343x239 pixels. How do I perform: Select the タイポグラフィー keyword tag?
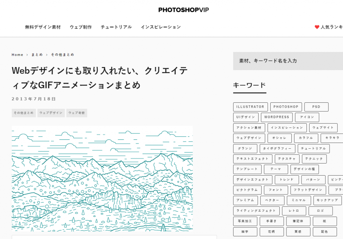277,148
